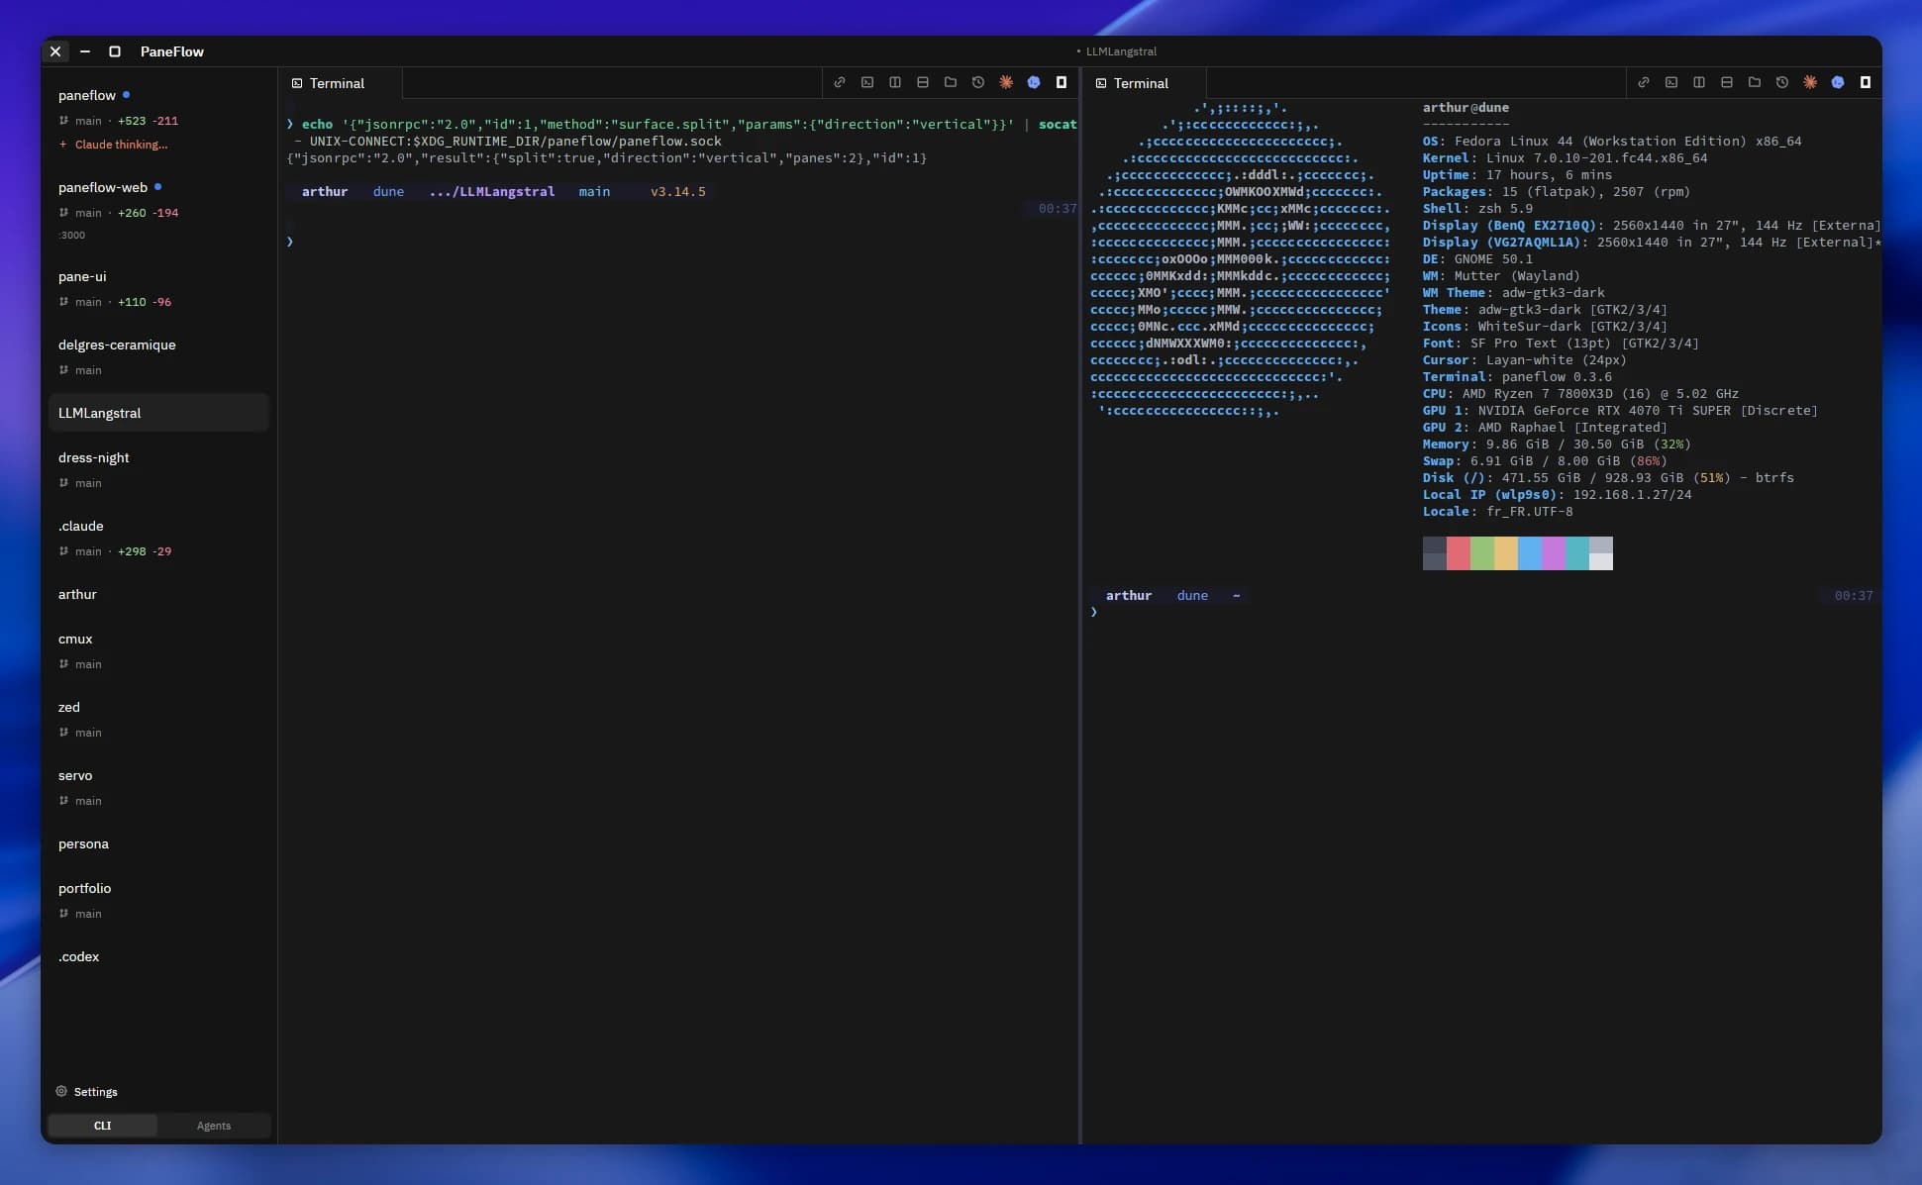Select the left pane Terminal tab

point(341,83)
